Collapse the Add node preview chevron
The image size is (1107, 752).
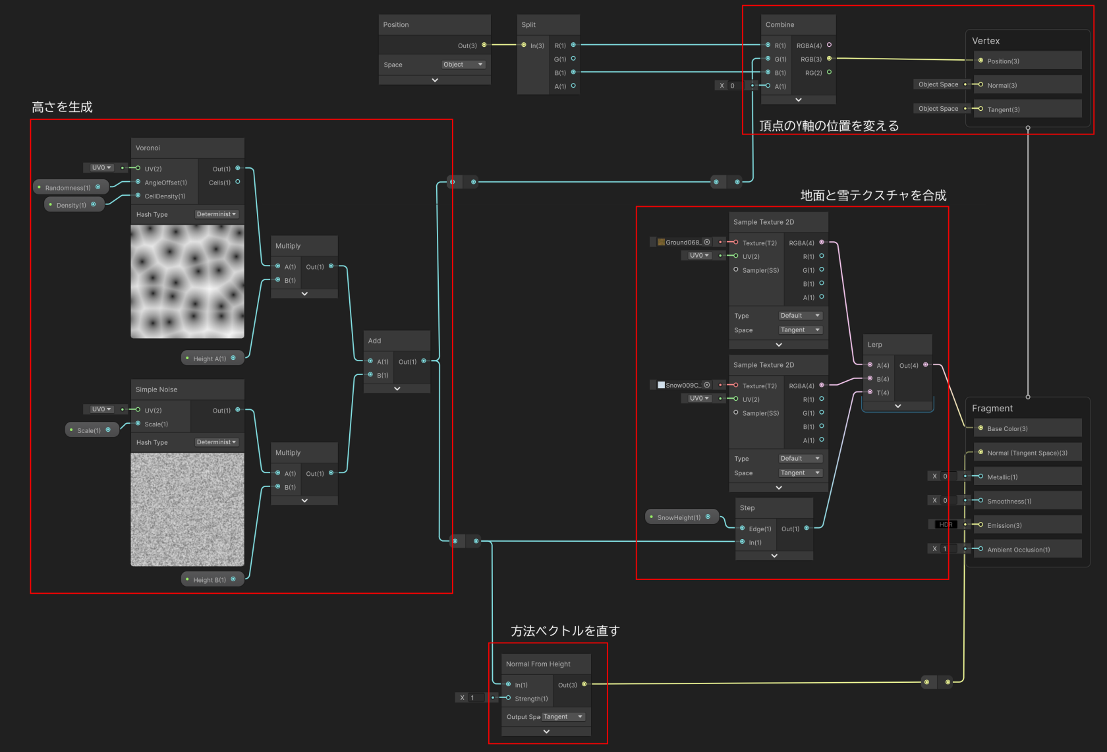[397, 389]
